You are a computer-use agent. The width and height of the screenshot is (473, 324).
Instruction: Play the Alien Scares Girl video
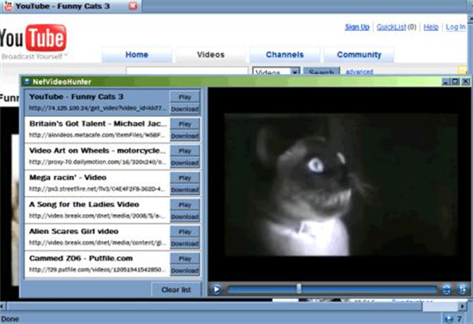click(x=185, y=232)
